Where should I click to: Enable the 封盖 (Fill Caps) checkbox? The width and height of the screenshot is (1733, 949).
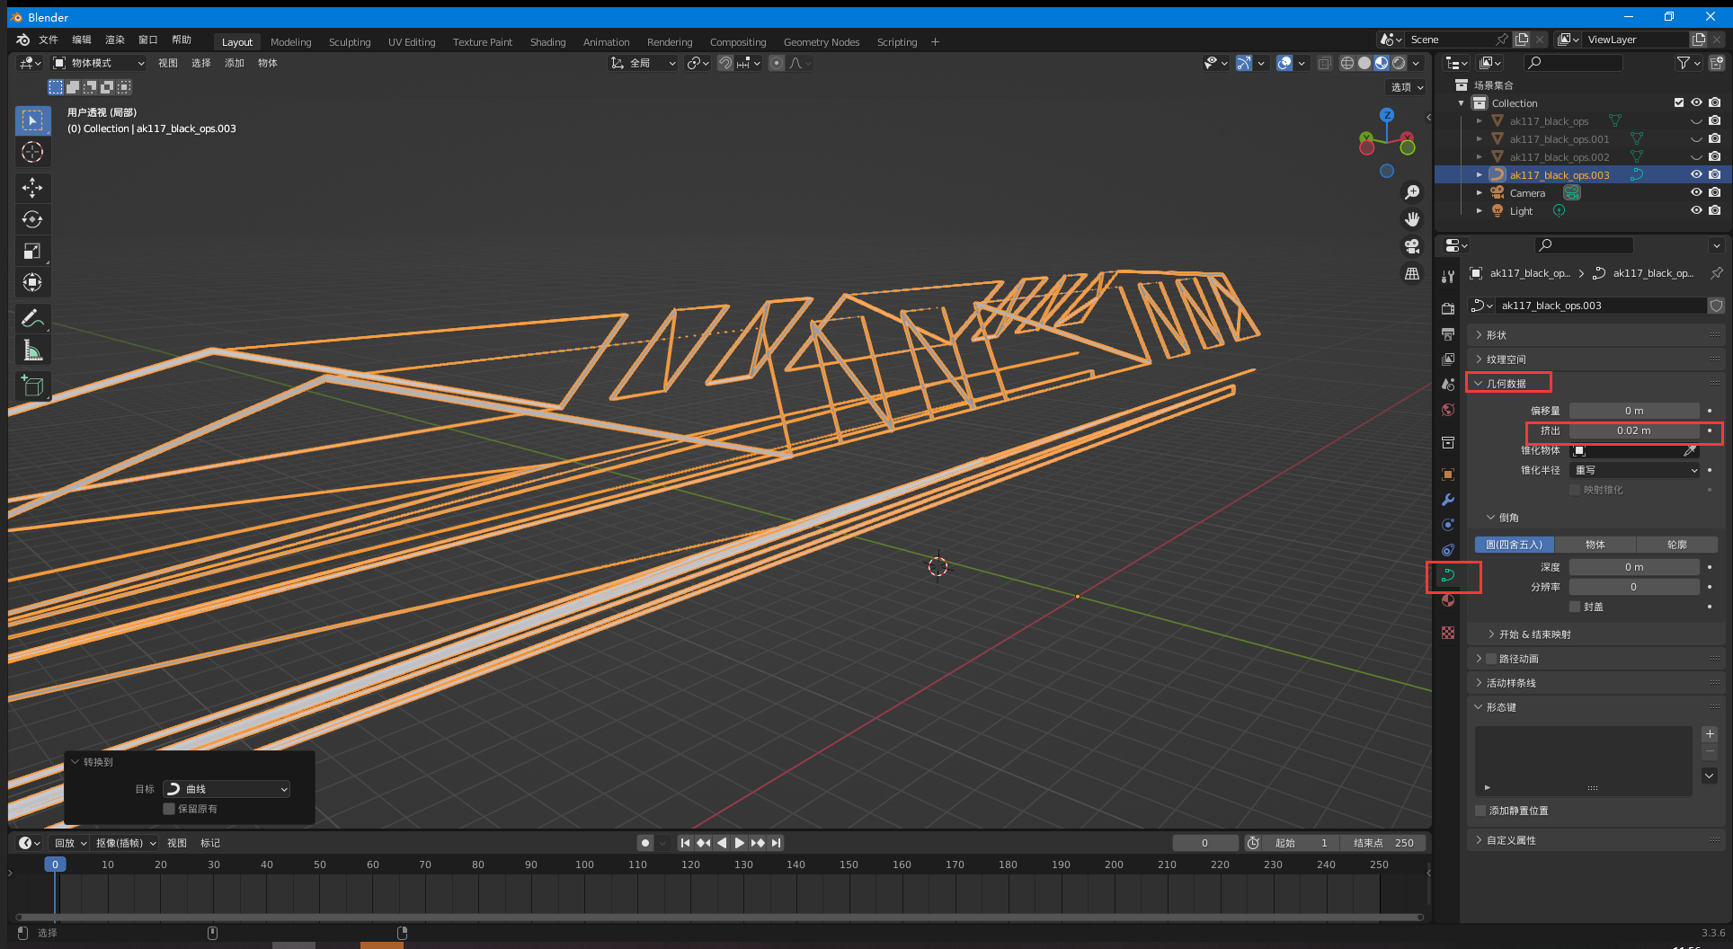pos(1575,607)
